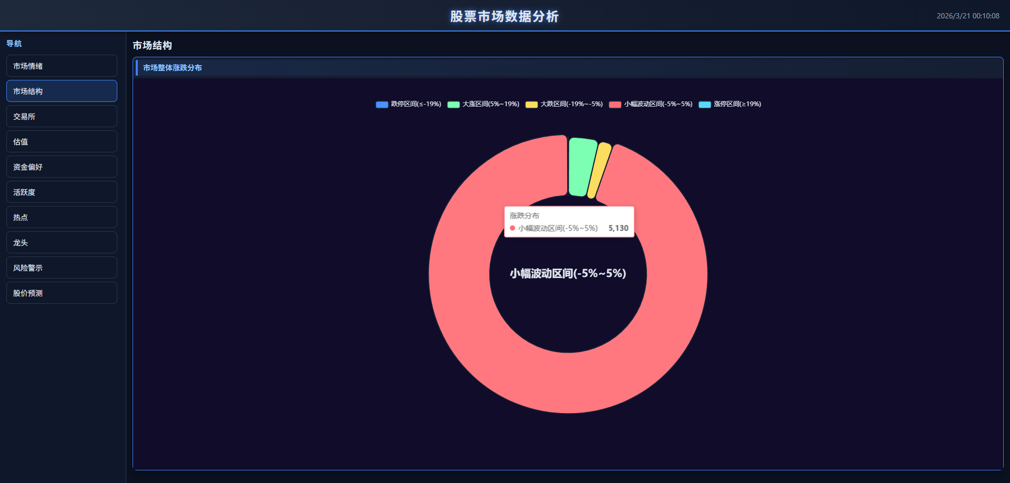Screen dimensions: 1010x483
Task: Select 龙头 in the sidebar
Action: [x=62, y=243]
